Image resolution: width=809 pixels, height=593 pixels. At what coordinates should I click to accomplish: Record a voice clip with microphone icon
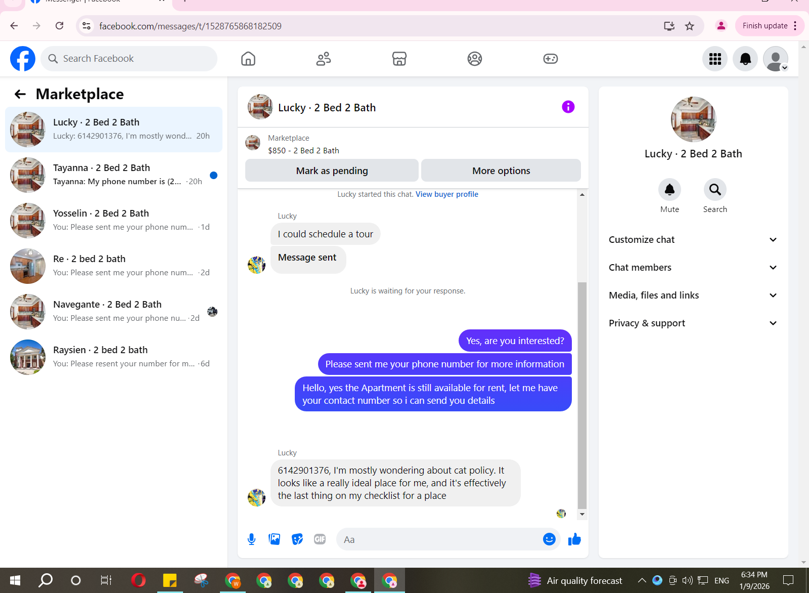(x=251, y=539)
